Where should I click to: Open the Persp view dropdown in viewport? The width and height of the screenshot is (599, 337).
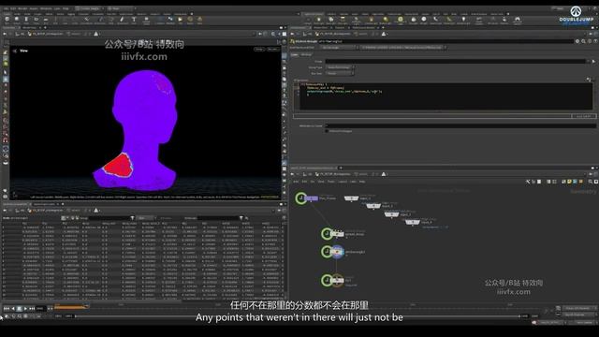[x=259, y=50]
